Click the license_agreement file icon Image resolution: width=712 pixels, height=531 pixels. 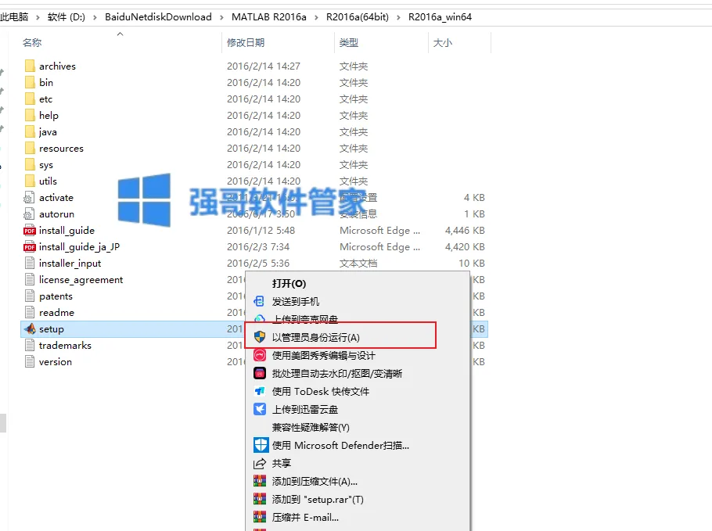[30, 279]
